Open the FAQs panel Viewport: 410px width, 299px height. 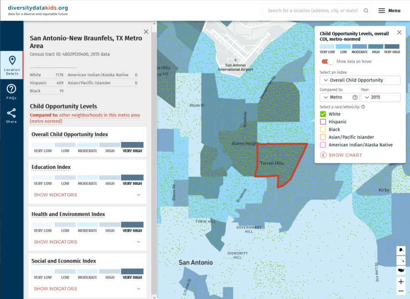pyautogui.click(x=12, y=89)
